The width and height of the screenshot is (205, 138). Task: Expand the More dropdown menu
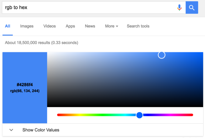pos(111,26)
